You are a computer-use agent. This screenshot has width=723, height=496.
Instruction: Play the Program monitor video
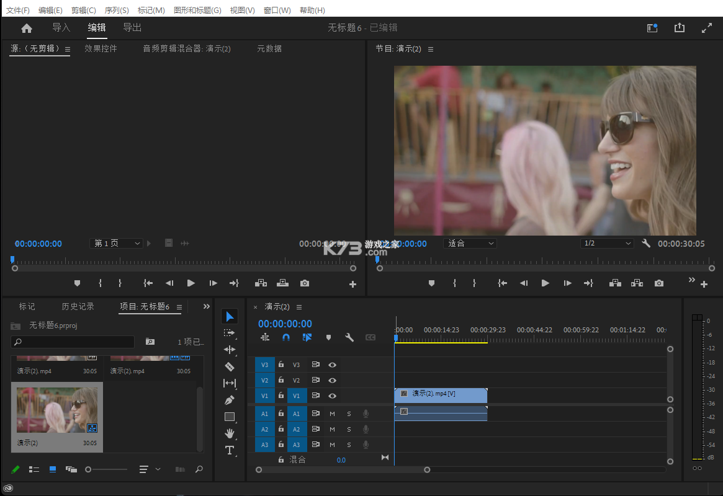(x=545, y=283)
